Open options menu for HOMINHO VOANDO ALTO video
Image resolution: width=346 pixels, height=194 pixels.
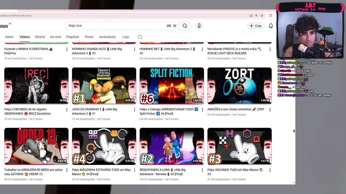[x=134, y=49]
